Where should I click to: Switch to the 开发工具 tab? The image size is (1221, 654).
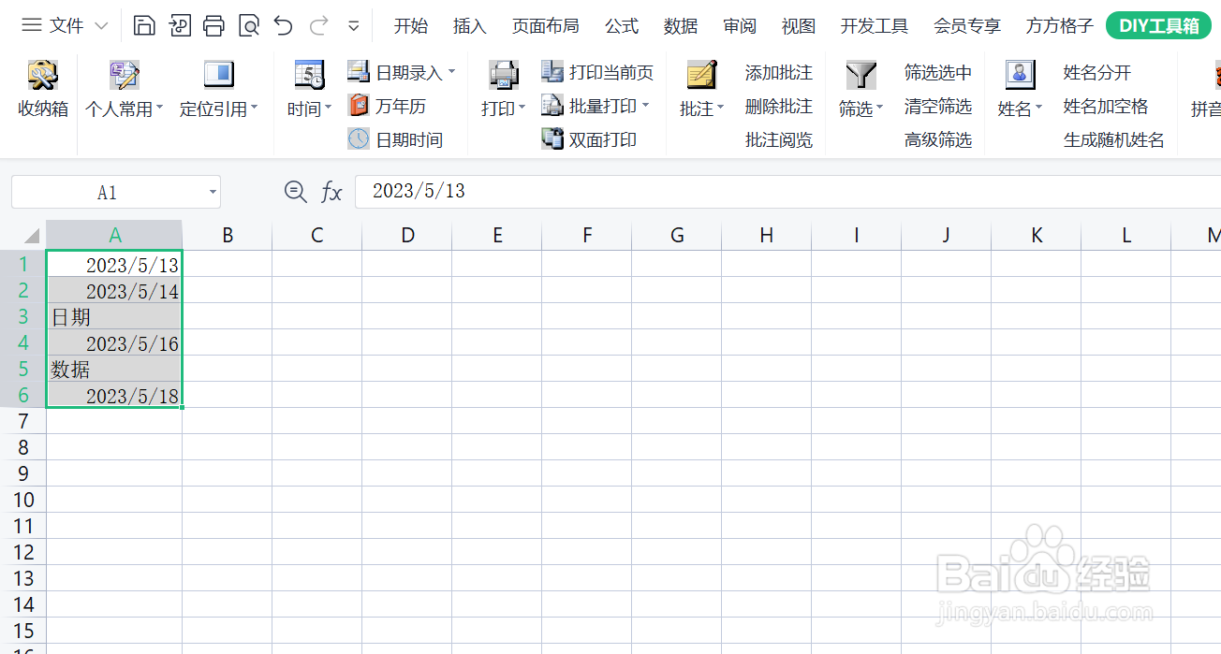[x=875, y=26]
